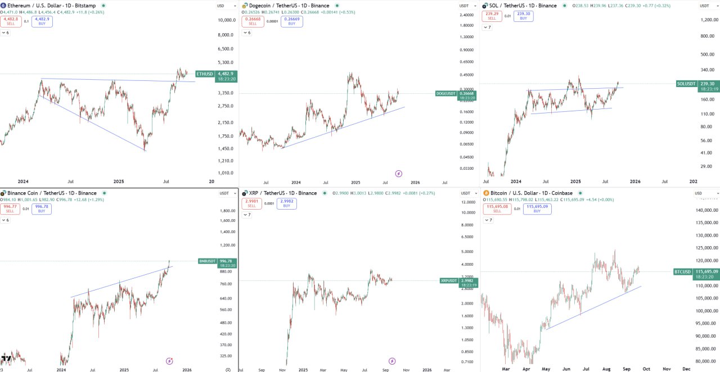This screenshot has width=720, height=372.
Task: Click the TradingView logo in bottom-left corner
Action: (7, 359)
